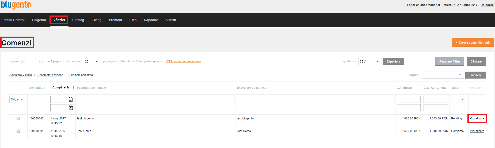Open the Rapoarte menu

click(151, 20)
